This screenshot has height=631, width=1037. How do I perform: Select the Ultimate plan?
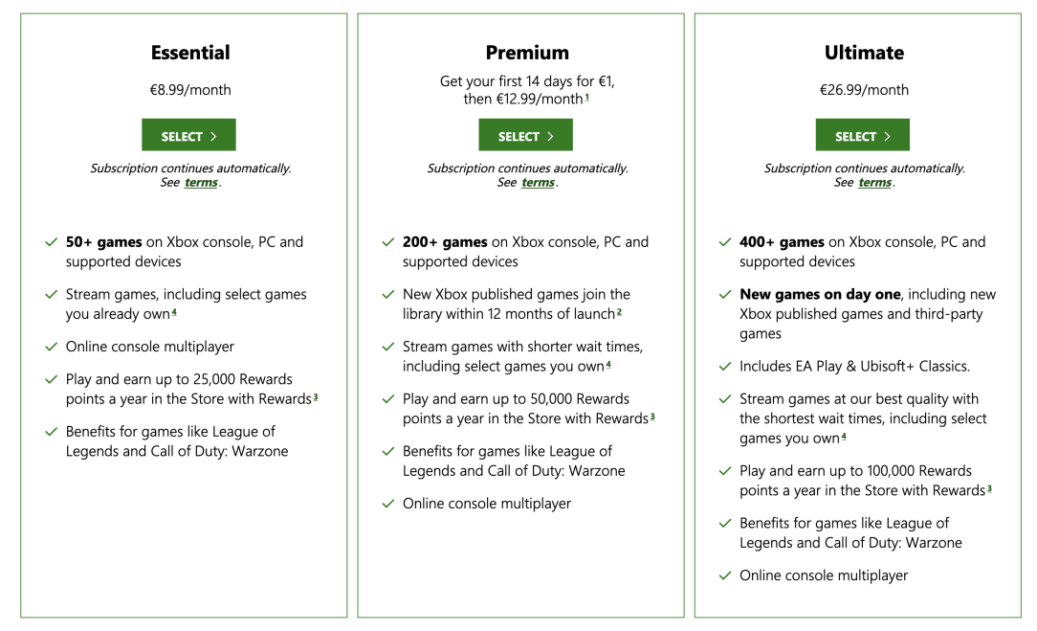coord(862,136)
